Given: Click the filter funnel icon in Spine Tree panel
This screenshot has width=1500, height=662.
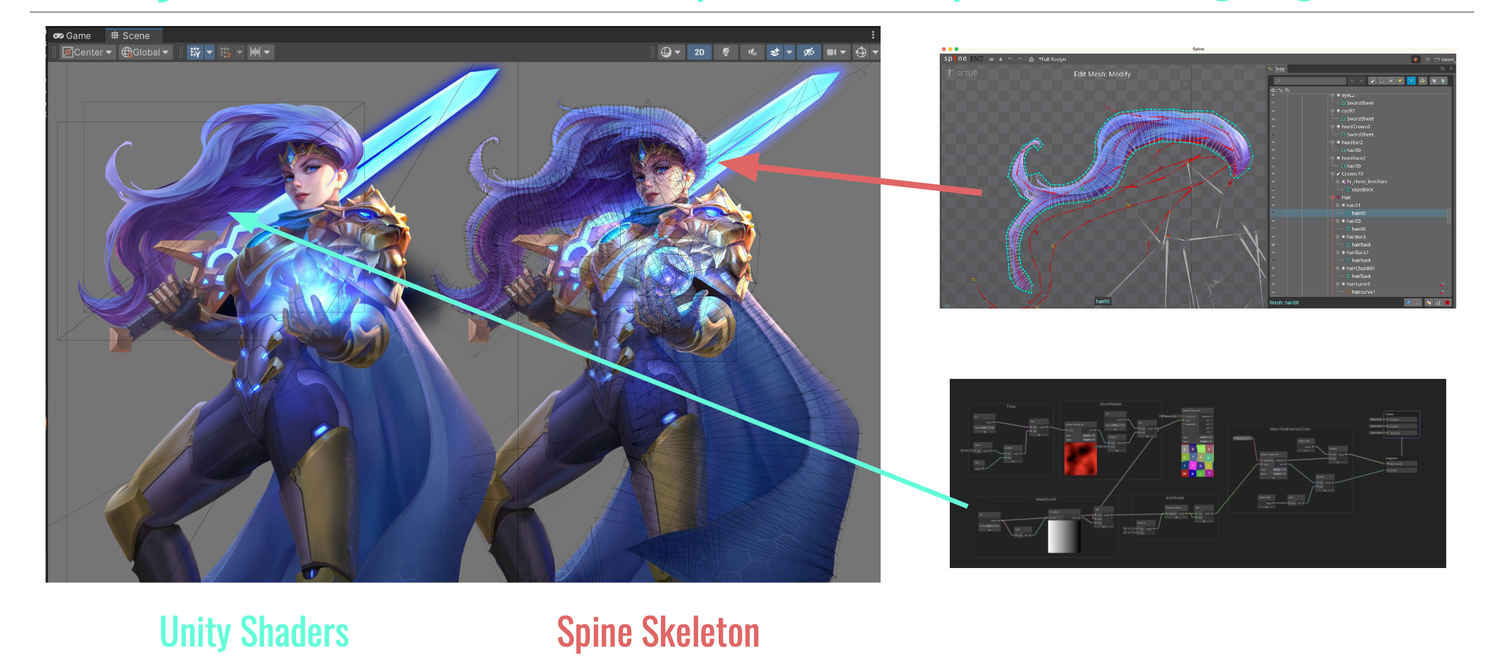Looking at the screenshot, I should pyautogui.click(x=1400, y=82).
